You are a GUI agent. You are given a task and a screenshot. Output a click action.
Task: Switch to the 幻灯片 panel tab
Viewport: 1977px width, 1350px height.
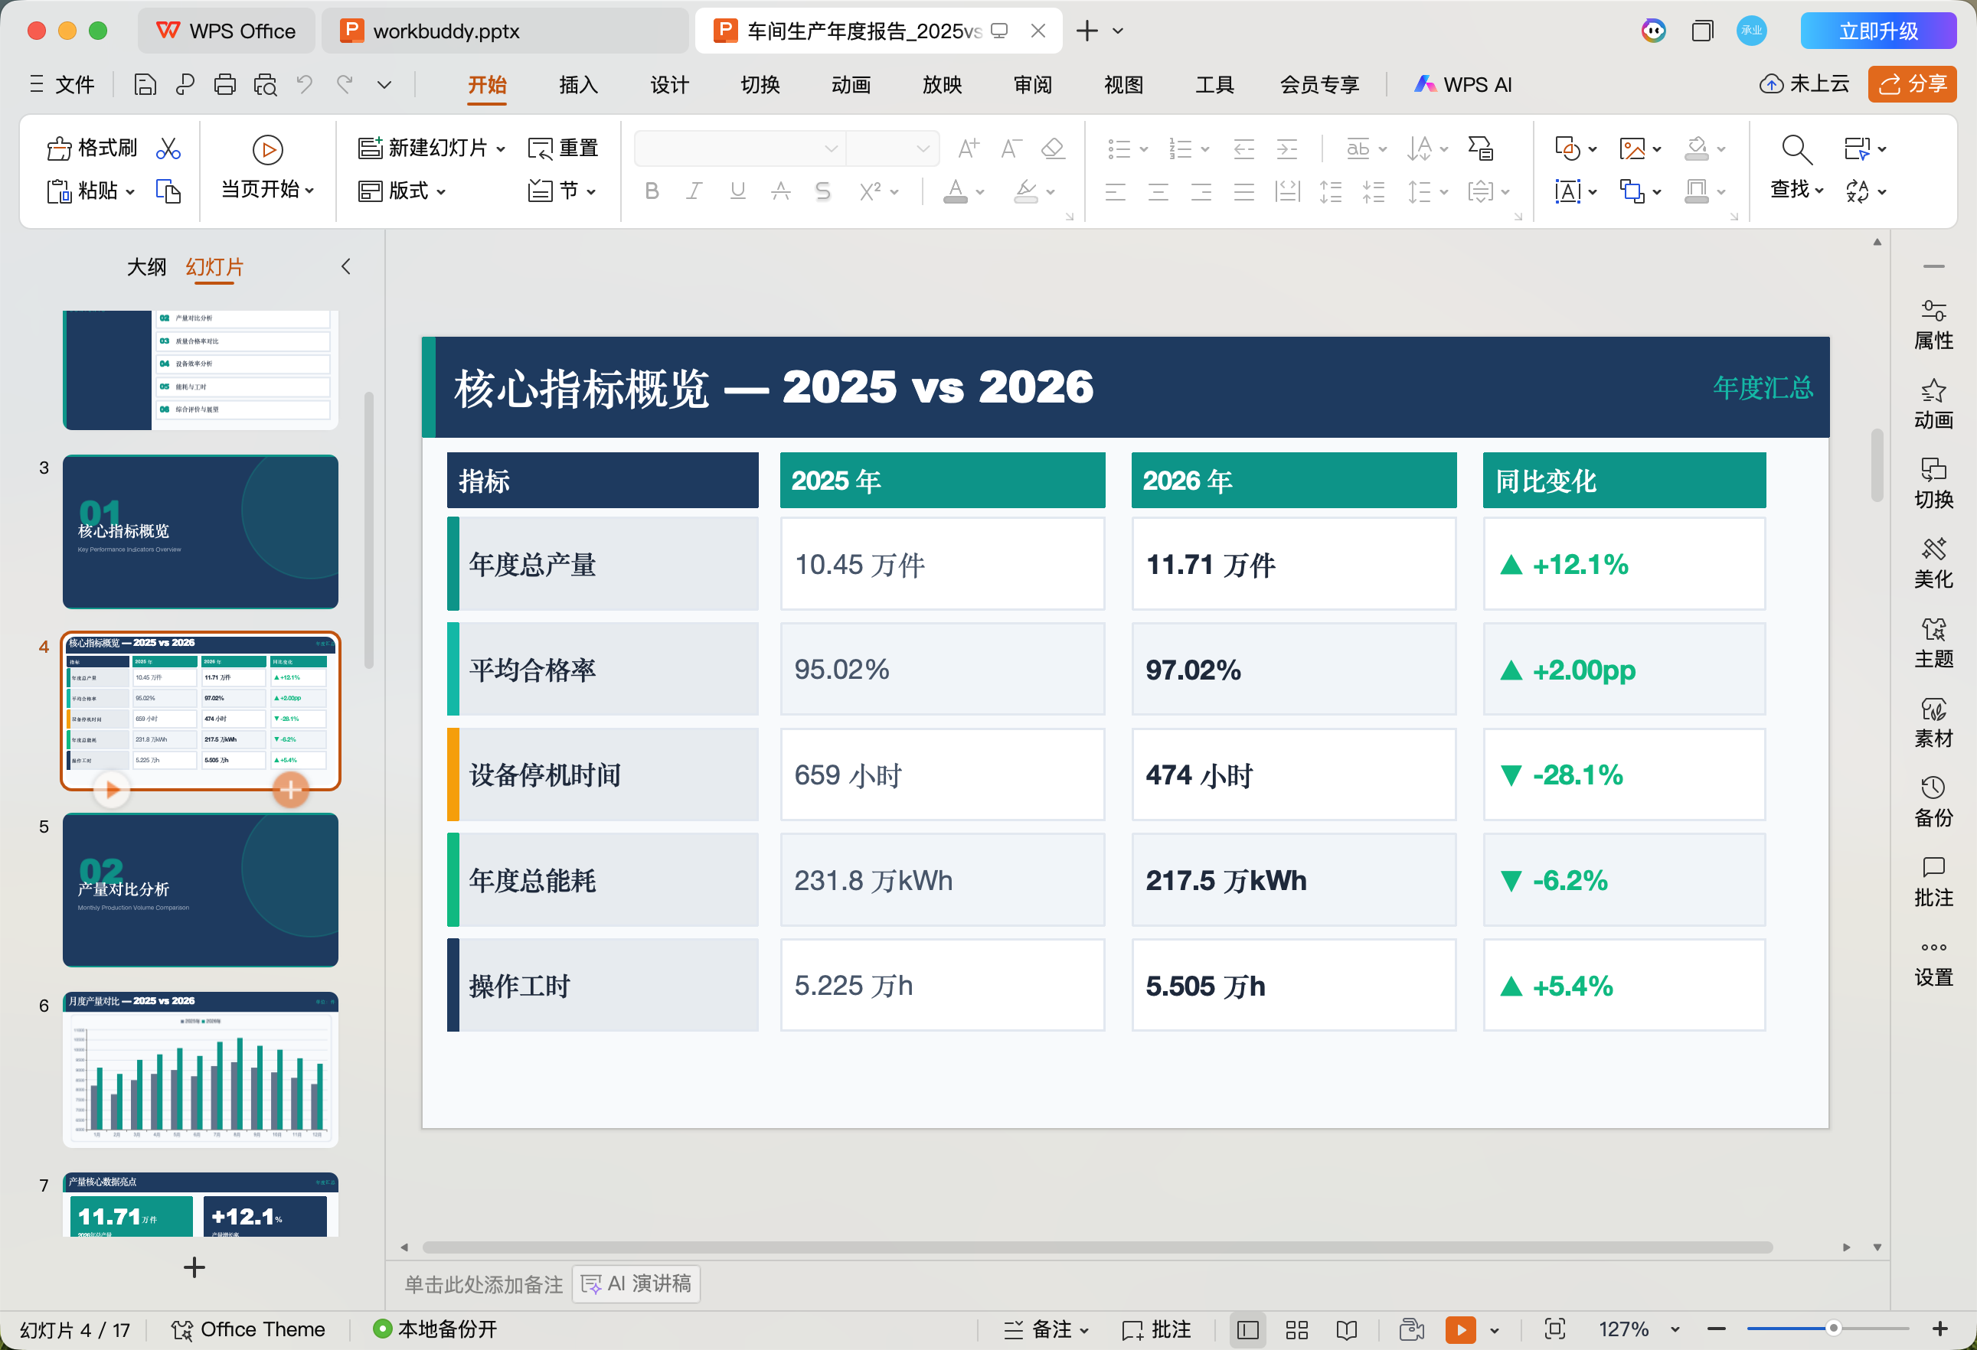(214, 267)
